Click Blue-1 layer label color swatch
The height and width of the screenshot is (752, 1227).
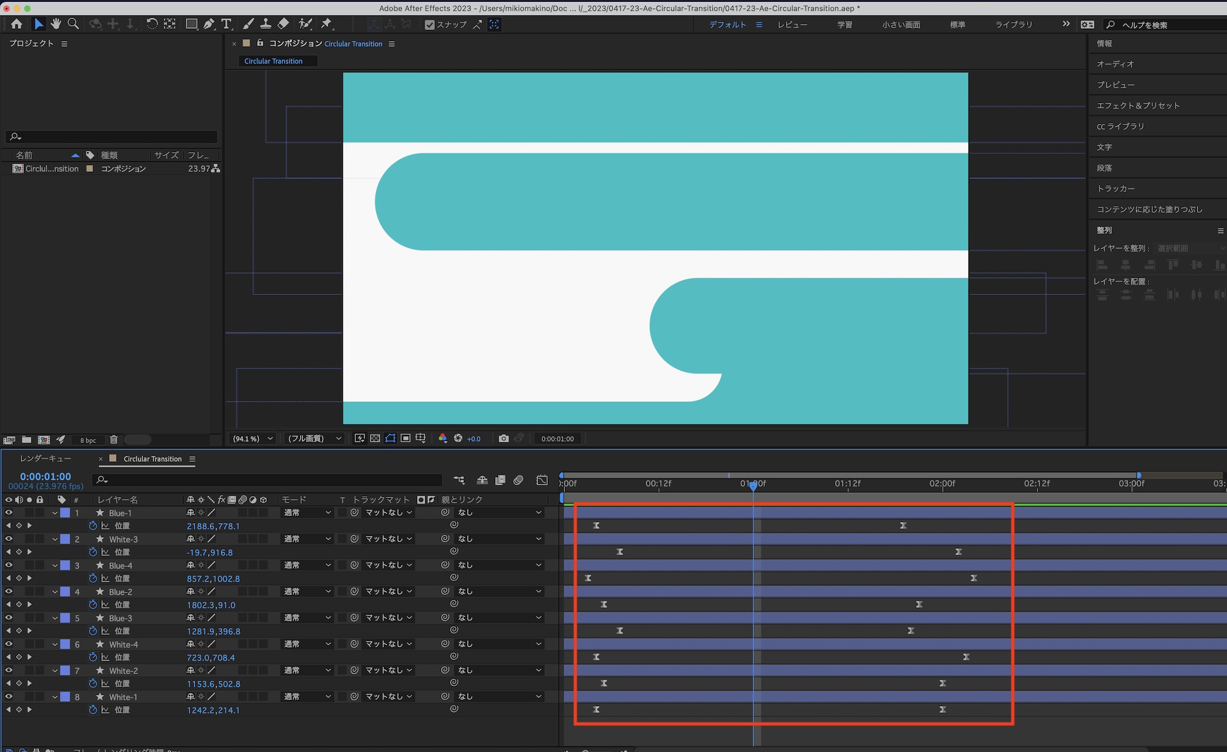click(x=65, y=513)
